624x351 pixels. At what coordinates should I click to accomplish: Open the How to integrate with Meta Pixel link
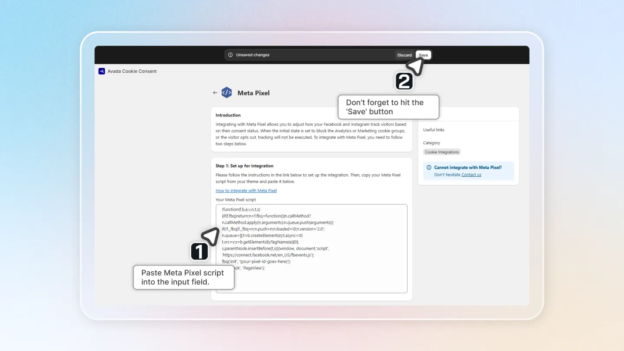tap(246, 191)
